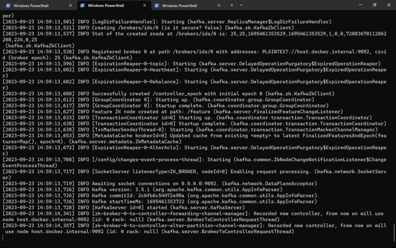Click '[GroupCoordinator 0]: Starting up.' text

coord(141,100)
